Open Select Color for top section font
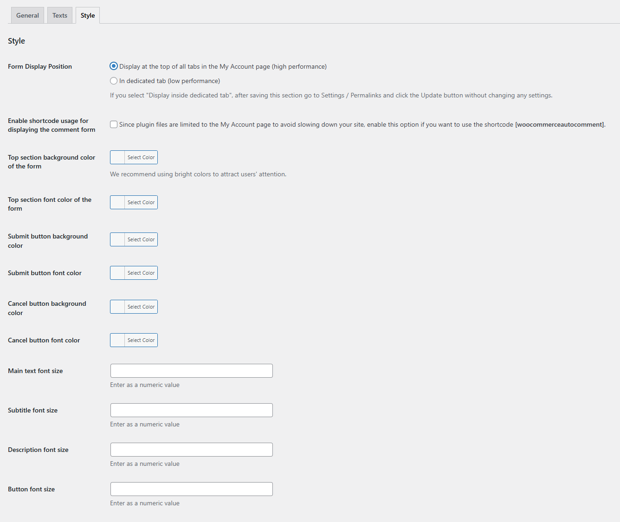Image resolution: width=620 pixels, height=522 pixels. tap(141, 202)
